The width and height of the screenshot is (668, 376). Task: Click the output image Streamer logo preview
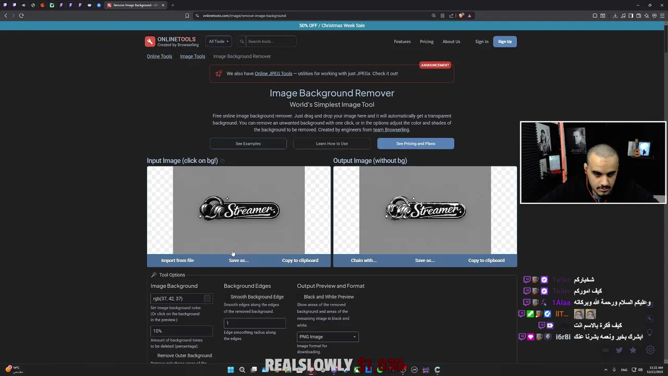[425, 210]
